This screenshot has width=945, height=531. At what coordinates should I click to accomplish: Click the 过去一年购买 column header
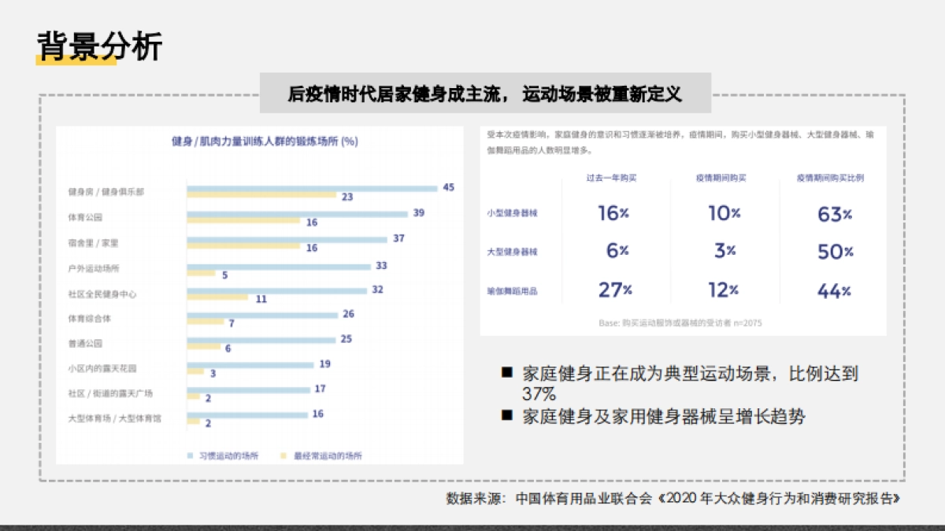611,179
